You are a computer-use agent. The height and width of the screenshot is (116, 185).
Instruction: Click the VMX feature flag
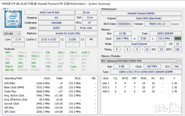pos(21,63)
